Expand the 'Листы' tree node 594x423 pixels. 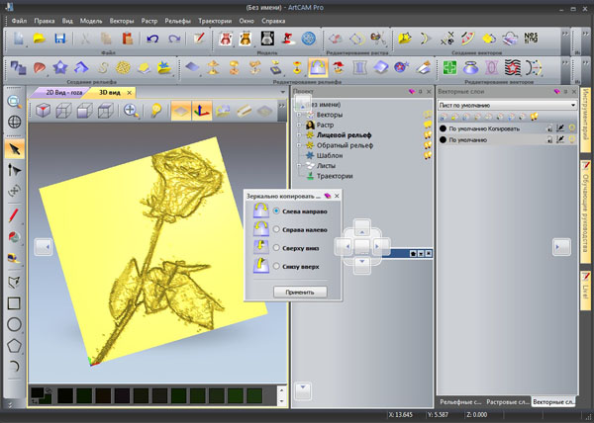299,166
